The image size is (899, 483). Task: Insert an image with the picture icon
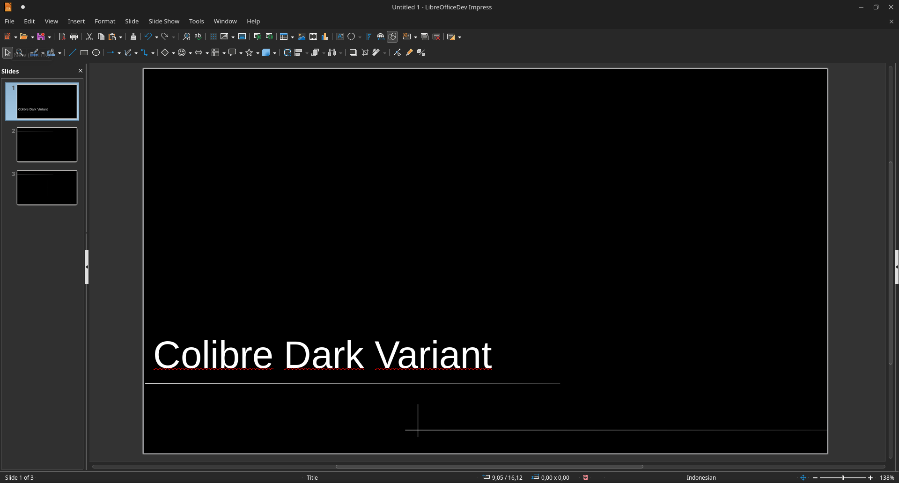click(x=302, y=37)
